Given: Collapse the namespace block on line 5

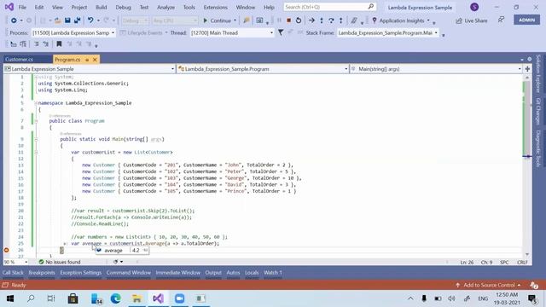Looking at the screenshot, I should coord(36,103).
